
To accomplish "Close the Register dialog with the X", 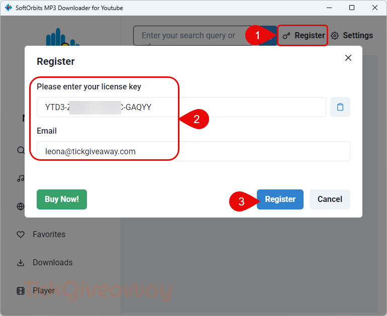I will pyautogui.click(x=348, y=58).
